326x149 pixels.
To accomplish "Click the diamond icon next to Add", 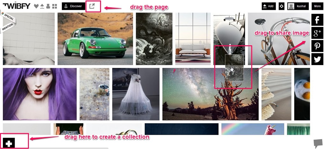I will pyautogui.click(x=281, y=6).
